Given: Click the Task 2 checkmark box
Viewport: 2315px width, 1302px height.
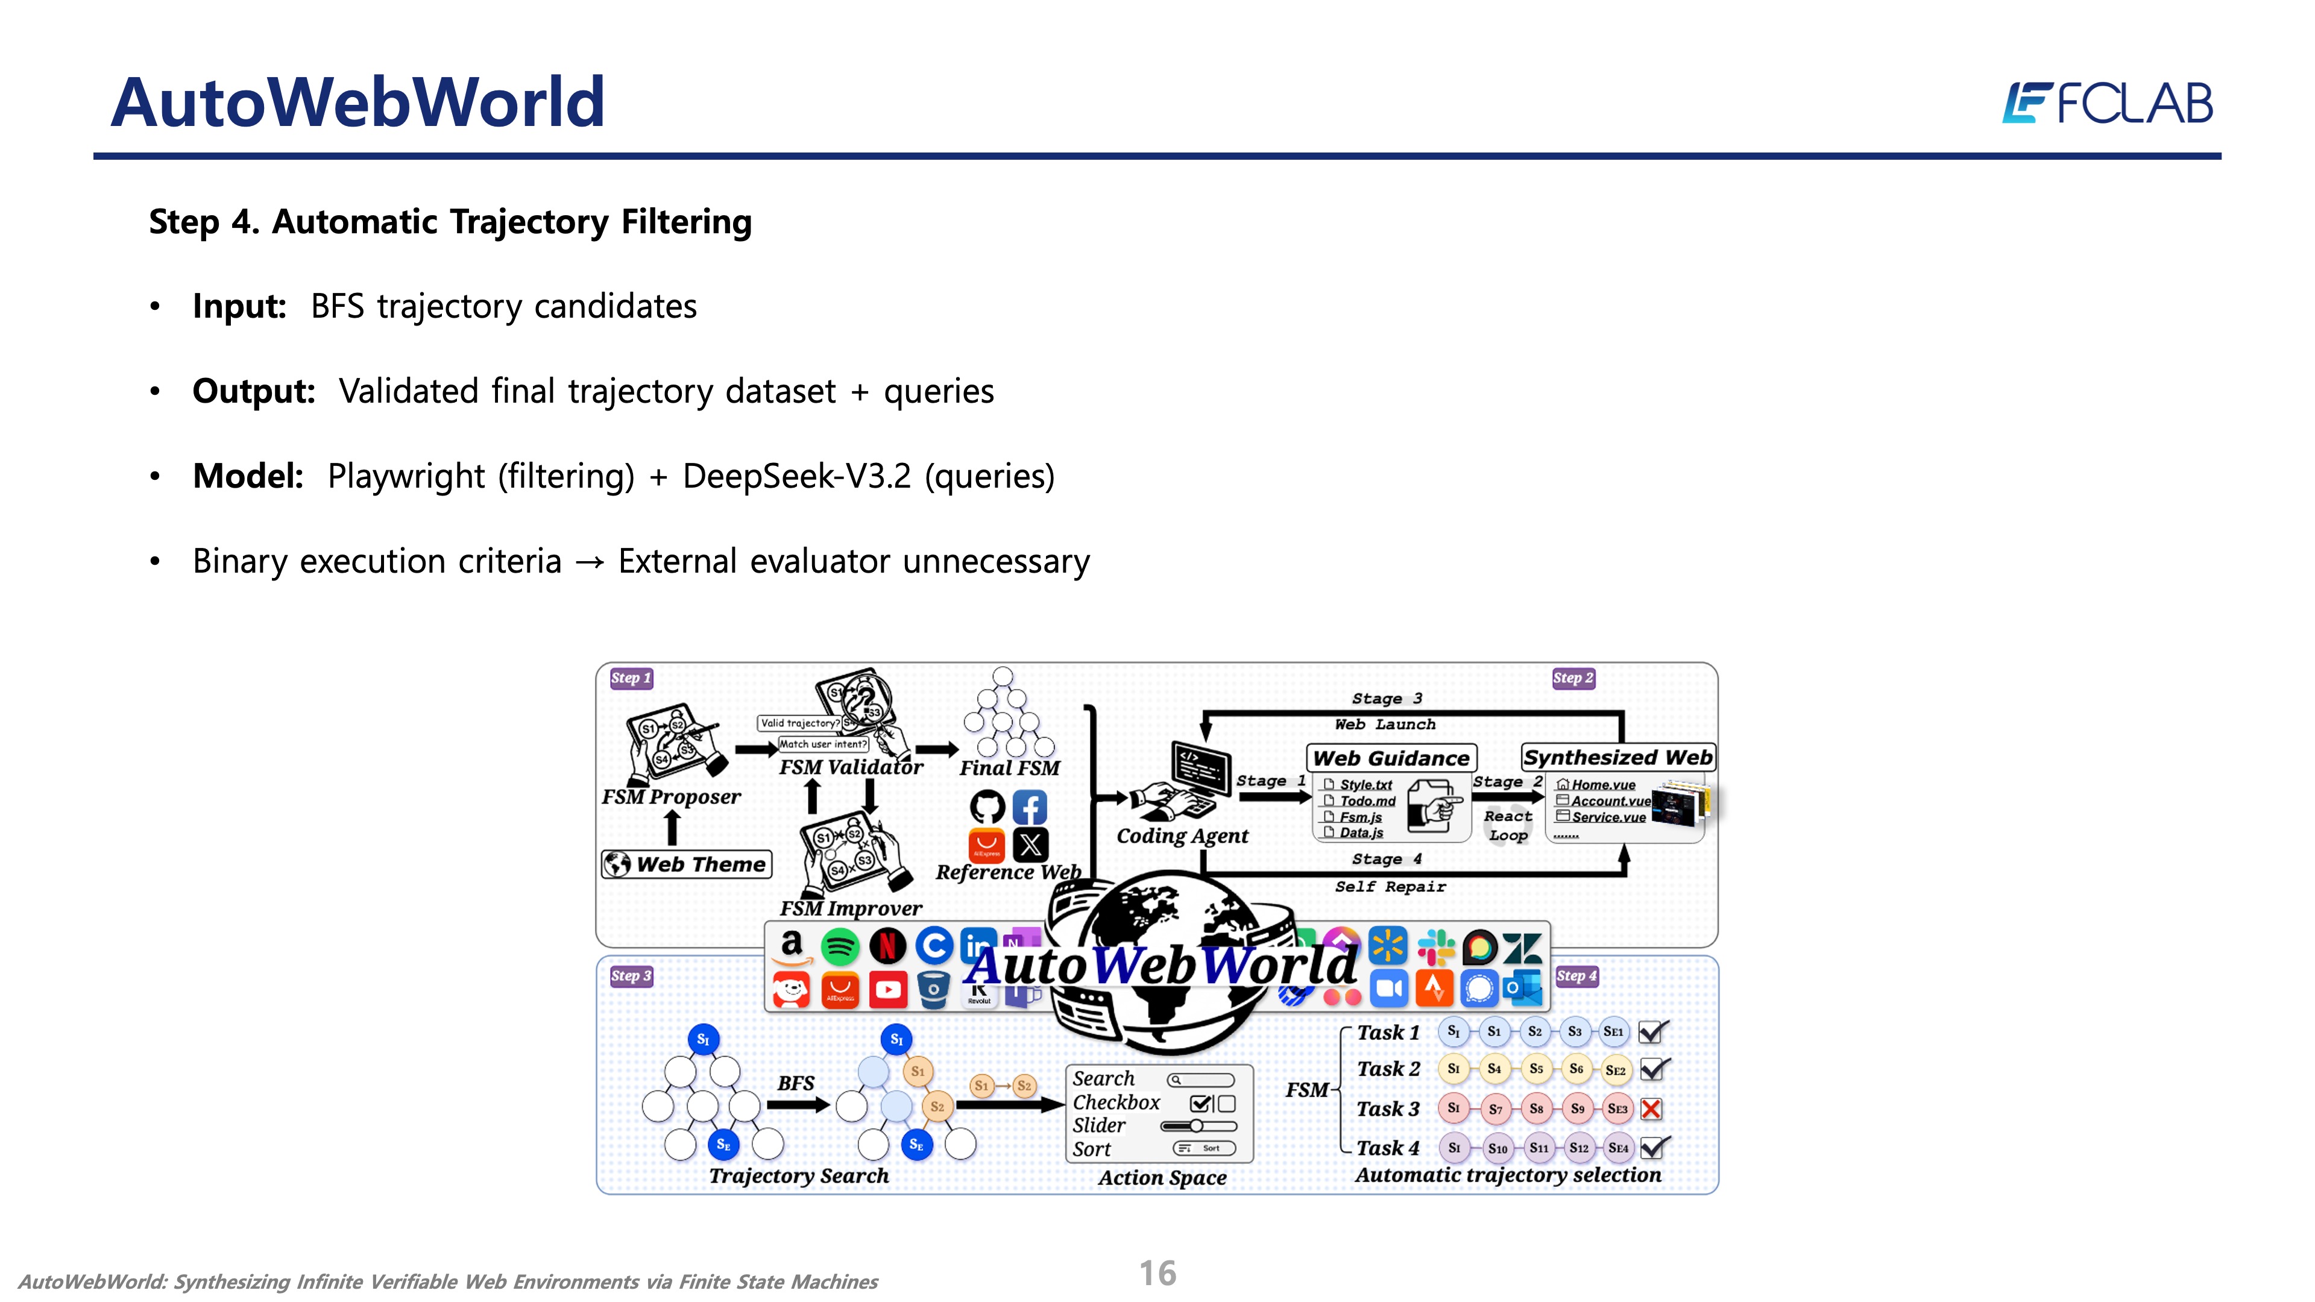Looking at the screenshot, I should click(x=1652, y=1069).
